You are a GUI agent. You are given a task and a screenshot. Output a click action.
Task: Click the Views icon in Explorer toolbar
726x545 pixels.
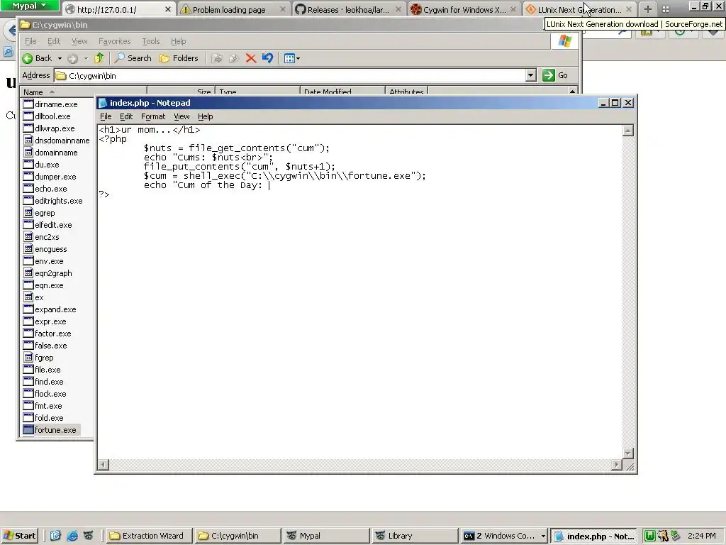289,58
